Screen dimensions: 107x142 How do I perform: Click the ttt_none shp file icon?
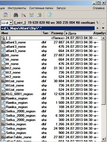click(3, 60)
